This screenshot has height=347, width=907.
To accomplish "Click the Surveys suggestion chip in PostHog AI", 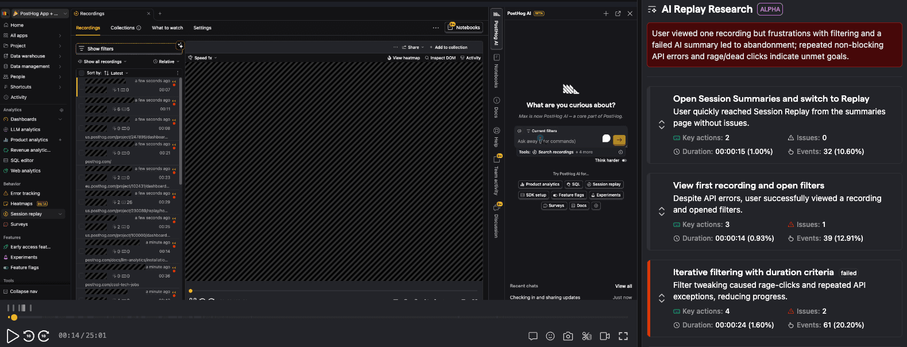I will (x=554, y=206).
